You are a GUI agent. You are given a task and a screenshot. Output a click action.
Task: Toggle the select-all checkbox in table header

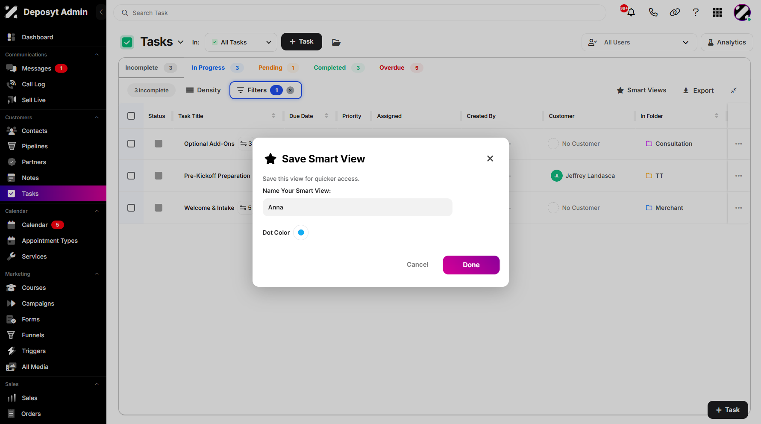(x=131, y=116)
